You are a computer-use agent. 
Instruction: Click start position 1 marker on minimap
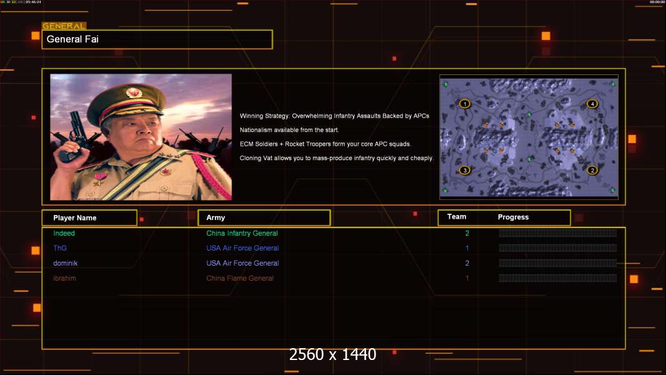(x=464, y=104)
